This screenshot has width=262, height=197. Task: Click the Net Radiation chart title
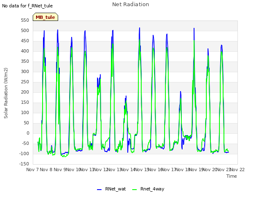coord(131,5)
